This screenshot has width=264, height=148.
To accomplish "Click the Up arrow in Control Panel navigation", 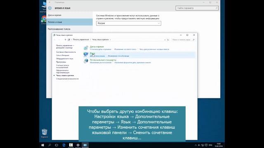I will click(65, 40).
